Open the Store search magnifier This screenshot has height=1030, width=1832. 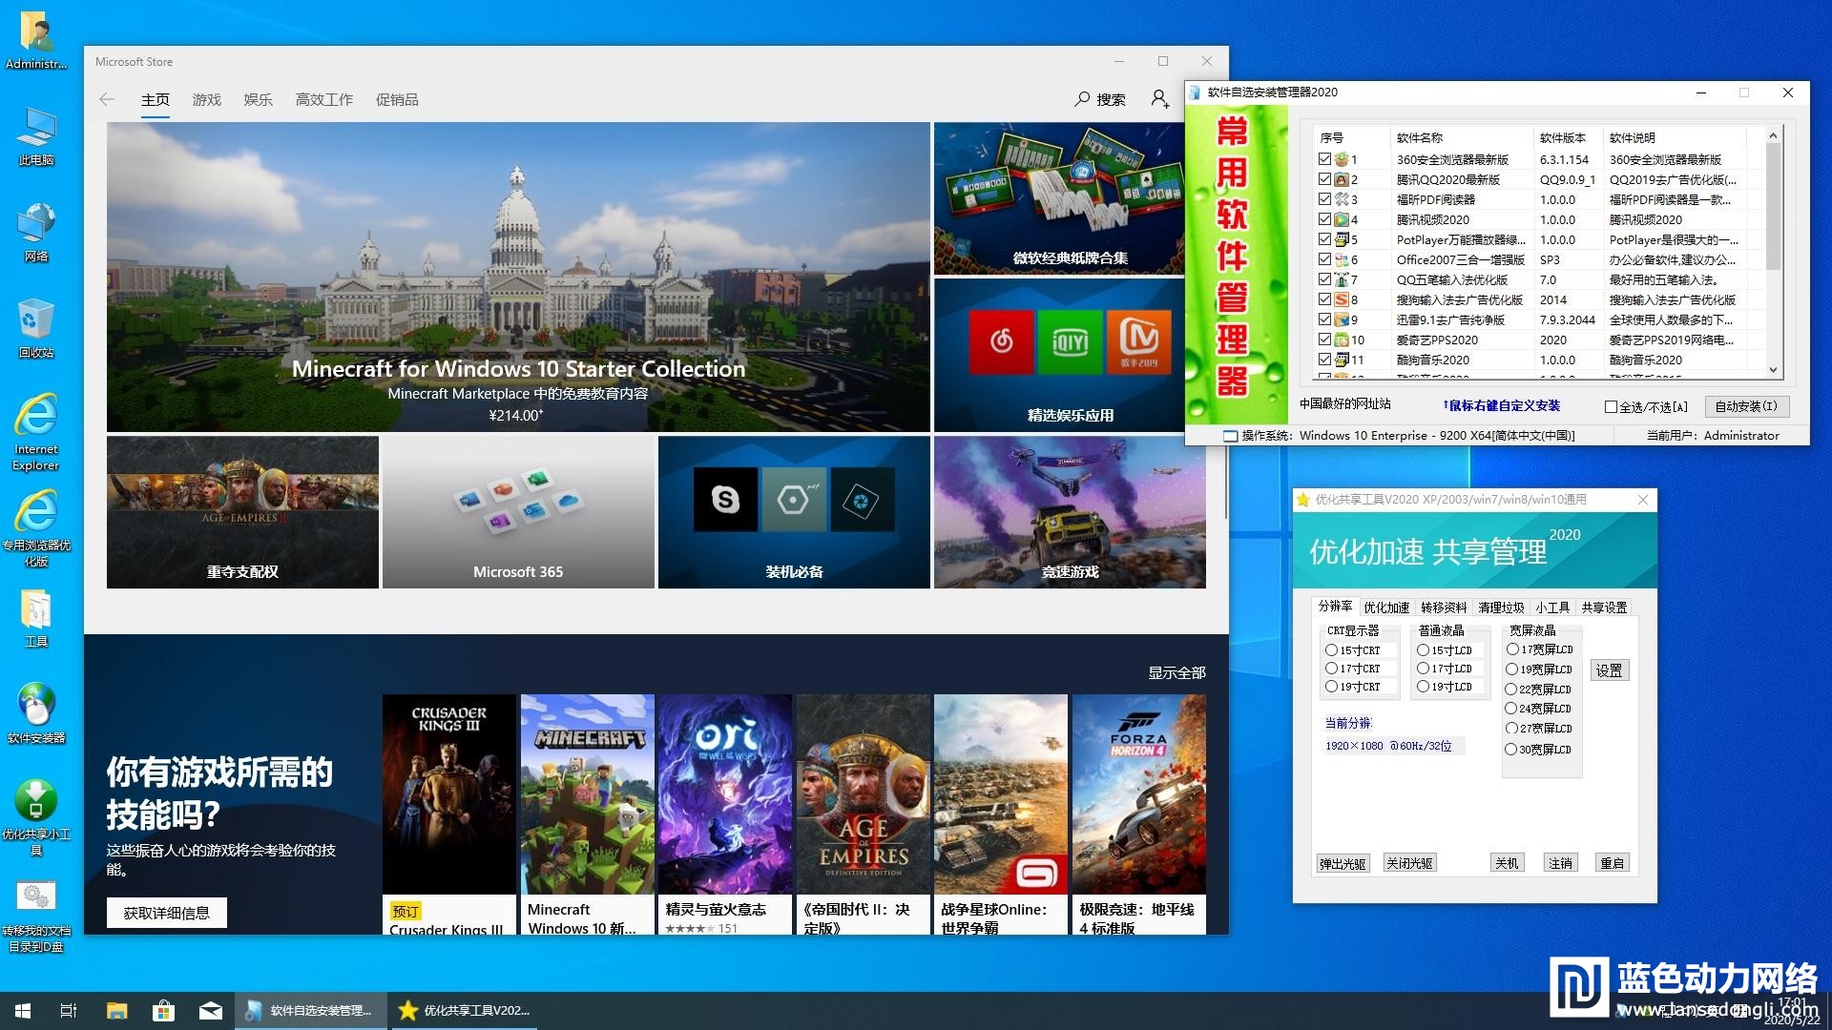(x=1082, y=99)
